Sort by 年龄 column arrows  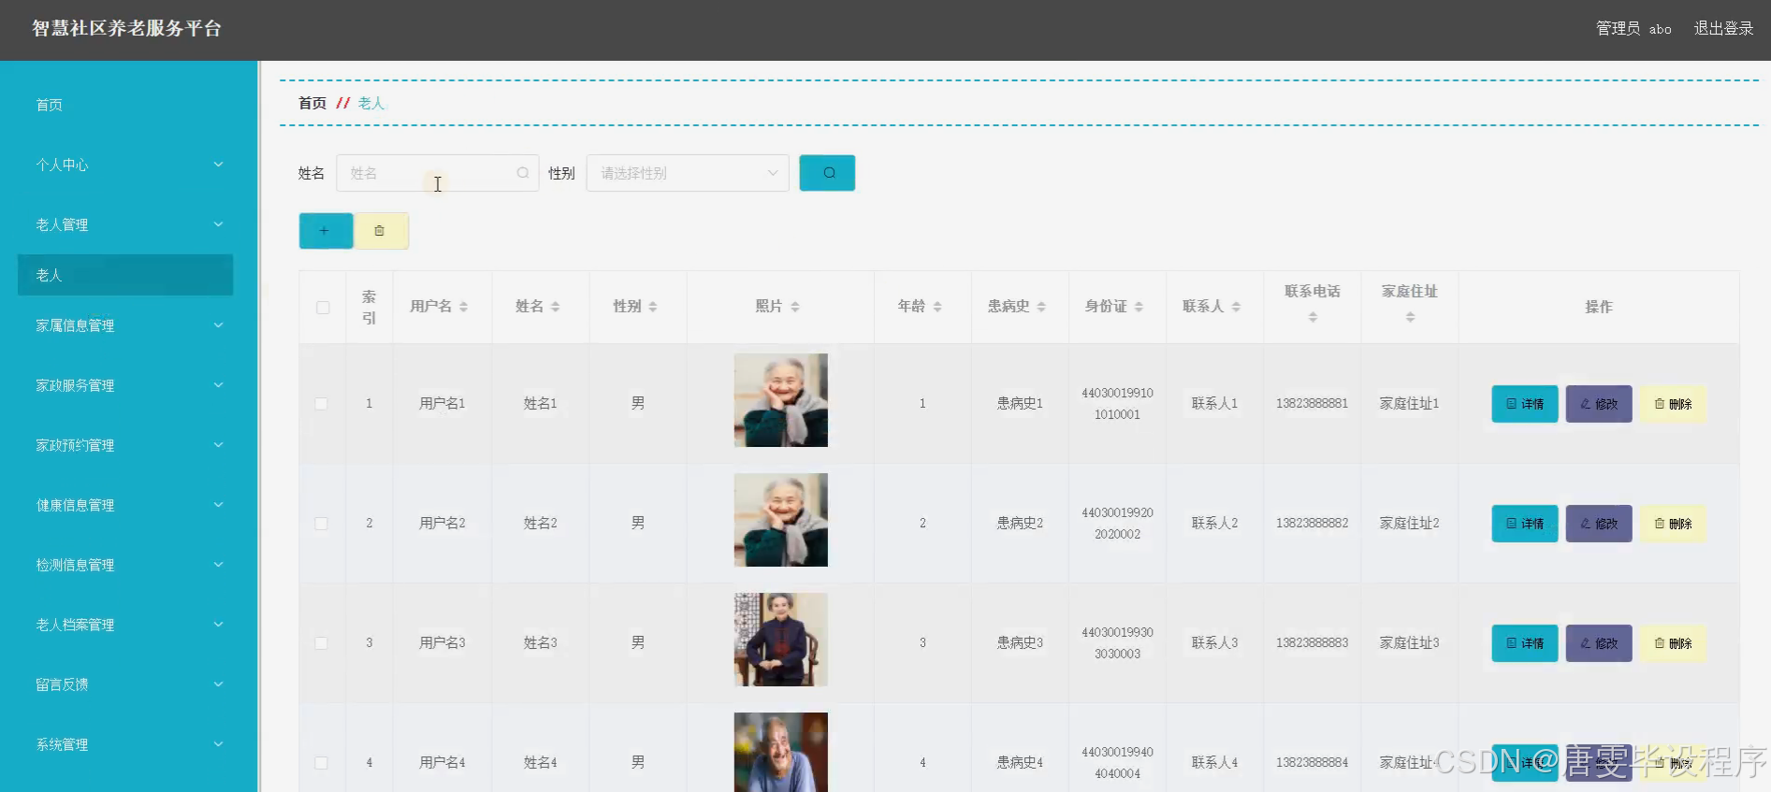click(x=936, y=307)
